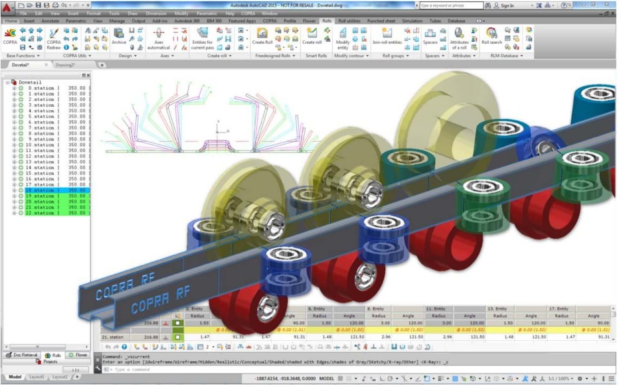Open the Modify entity tool
This screenshot has width=621, height=388.
pyautogui.click(x=343, y=38)
